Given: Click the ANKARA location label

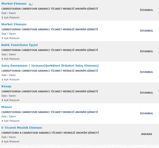Looking at the screenshot, I should pos(146,134).
